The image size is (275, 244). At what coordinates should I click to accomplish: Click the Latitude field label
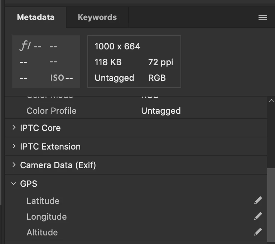43,201
